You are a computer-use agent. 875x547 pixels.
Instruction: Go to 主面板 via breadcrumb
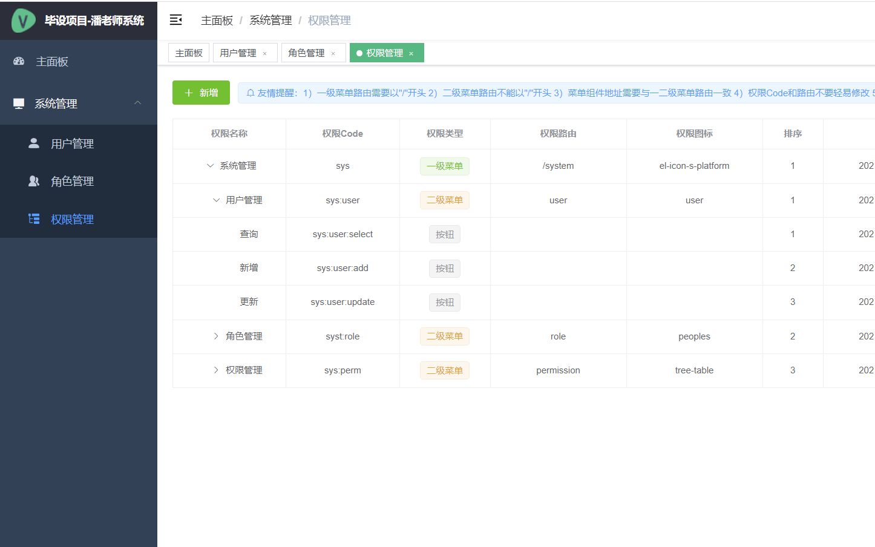tap(217, 21)
